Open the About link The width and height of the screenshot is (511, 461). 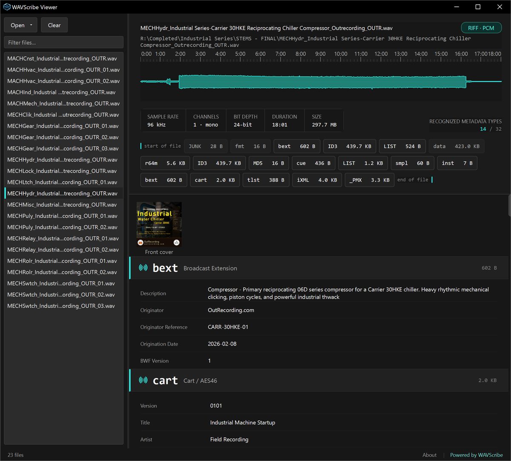tap(429, 455)
